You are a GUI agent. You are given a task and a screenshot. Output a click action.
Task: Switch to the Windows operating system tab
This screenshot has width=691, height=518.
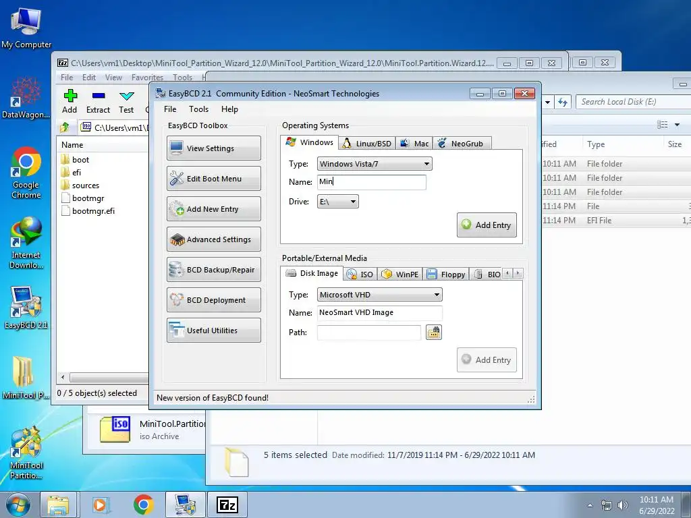point(309,142)
